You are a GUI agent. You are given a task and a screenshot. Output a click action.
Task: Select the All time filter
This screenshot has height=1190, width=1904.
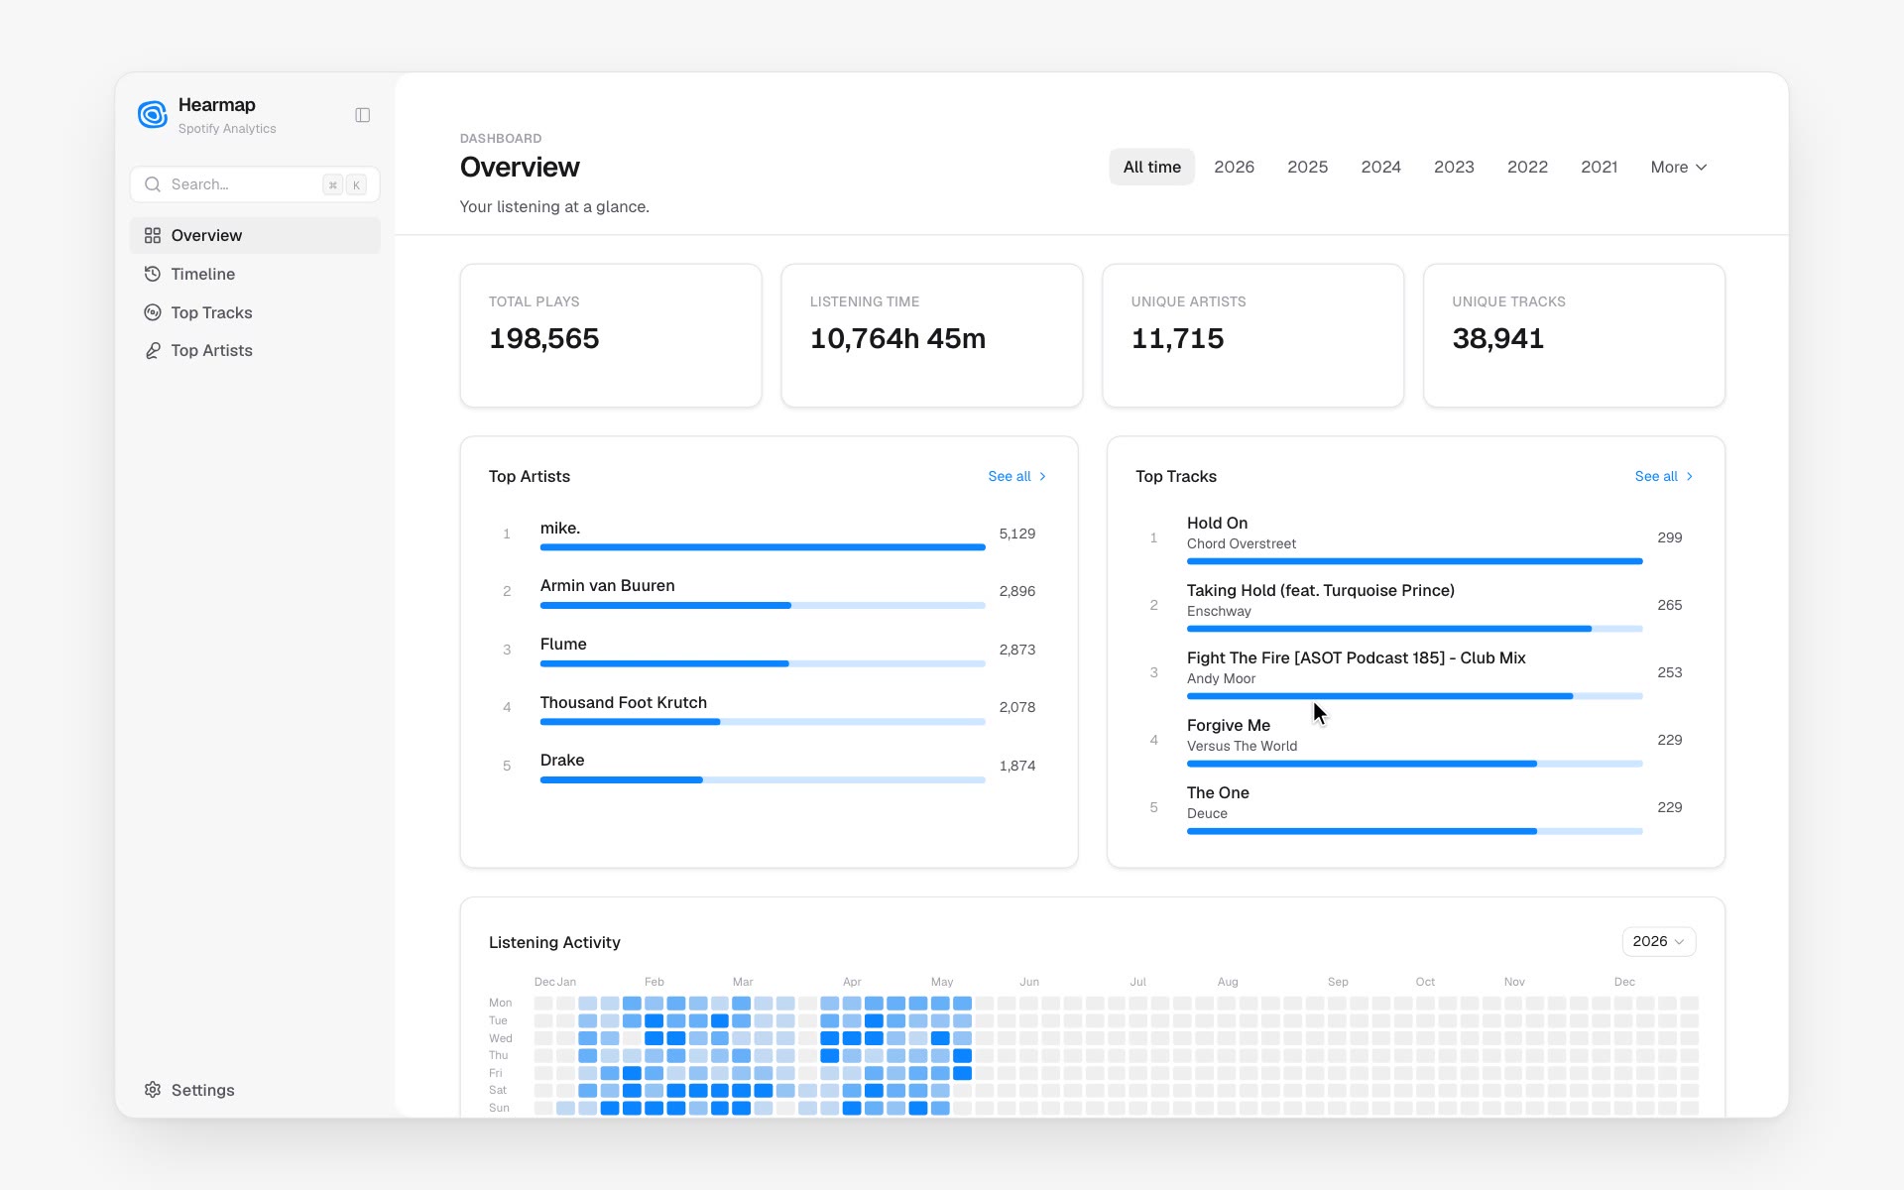[x=1151, y=167]
